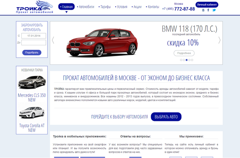Click the Мы принимаем heading
Viewport: 240px width, 158px height.
[x=191, y=136]
